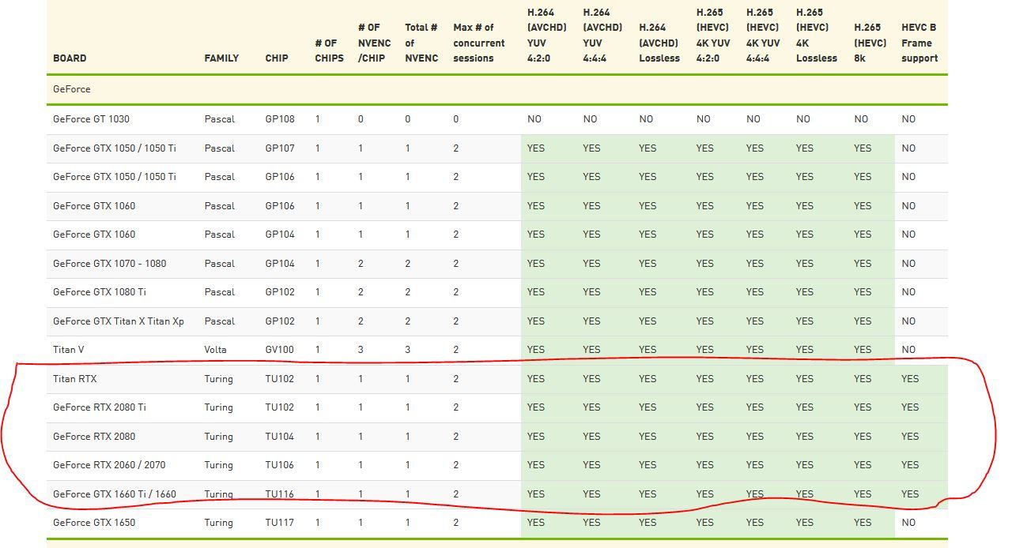Select 'GeForce GTX Titan X Titan Xp' cell
The image size is (1027, 548).
pyautogui.click(x=119, y=321)
